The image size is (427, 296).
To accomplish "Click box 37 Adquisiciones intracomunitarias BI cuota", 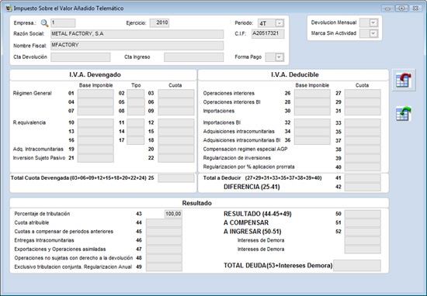I will click(363, 140).
